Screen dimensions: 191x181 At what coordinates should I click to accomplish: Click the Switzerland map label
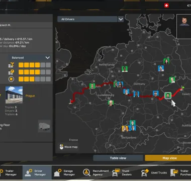(x=129, y=137)
